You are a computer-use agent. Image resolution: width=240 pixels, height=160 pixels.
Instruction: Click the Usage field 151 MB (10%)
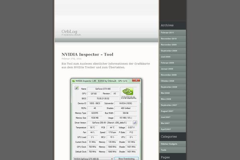pos(126,118)
